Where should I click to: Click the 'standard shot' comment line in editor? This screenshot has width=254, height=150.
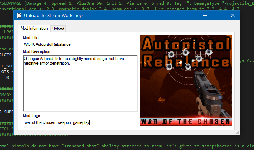pyautogui.click(x=127, y=146)
